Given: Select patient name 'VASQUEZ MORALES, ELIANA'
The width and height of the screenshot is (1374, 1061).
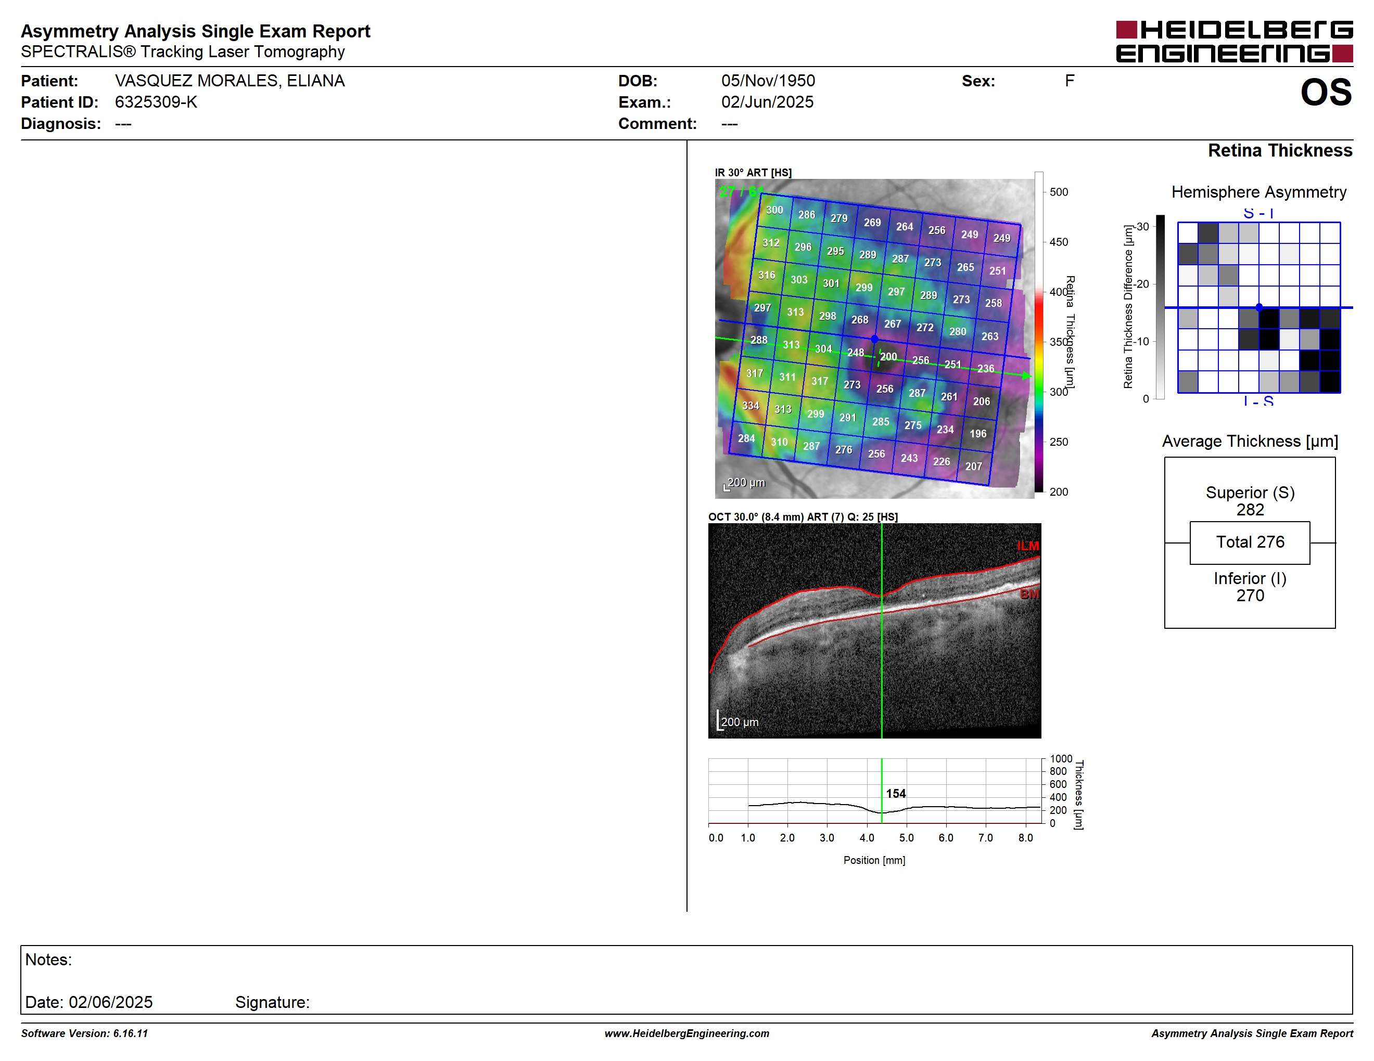Looking at the screenshot, I should [x=230, y=81].
